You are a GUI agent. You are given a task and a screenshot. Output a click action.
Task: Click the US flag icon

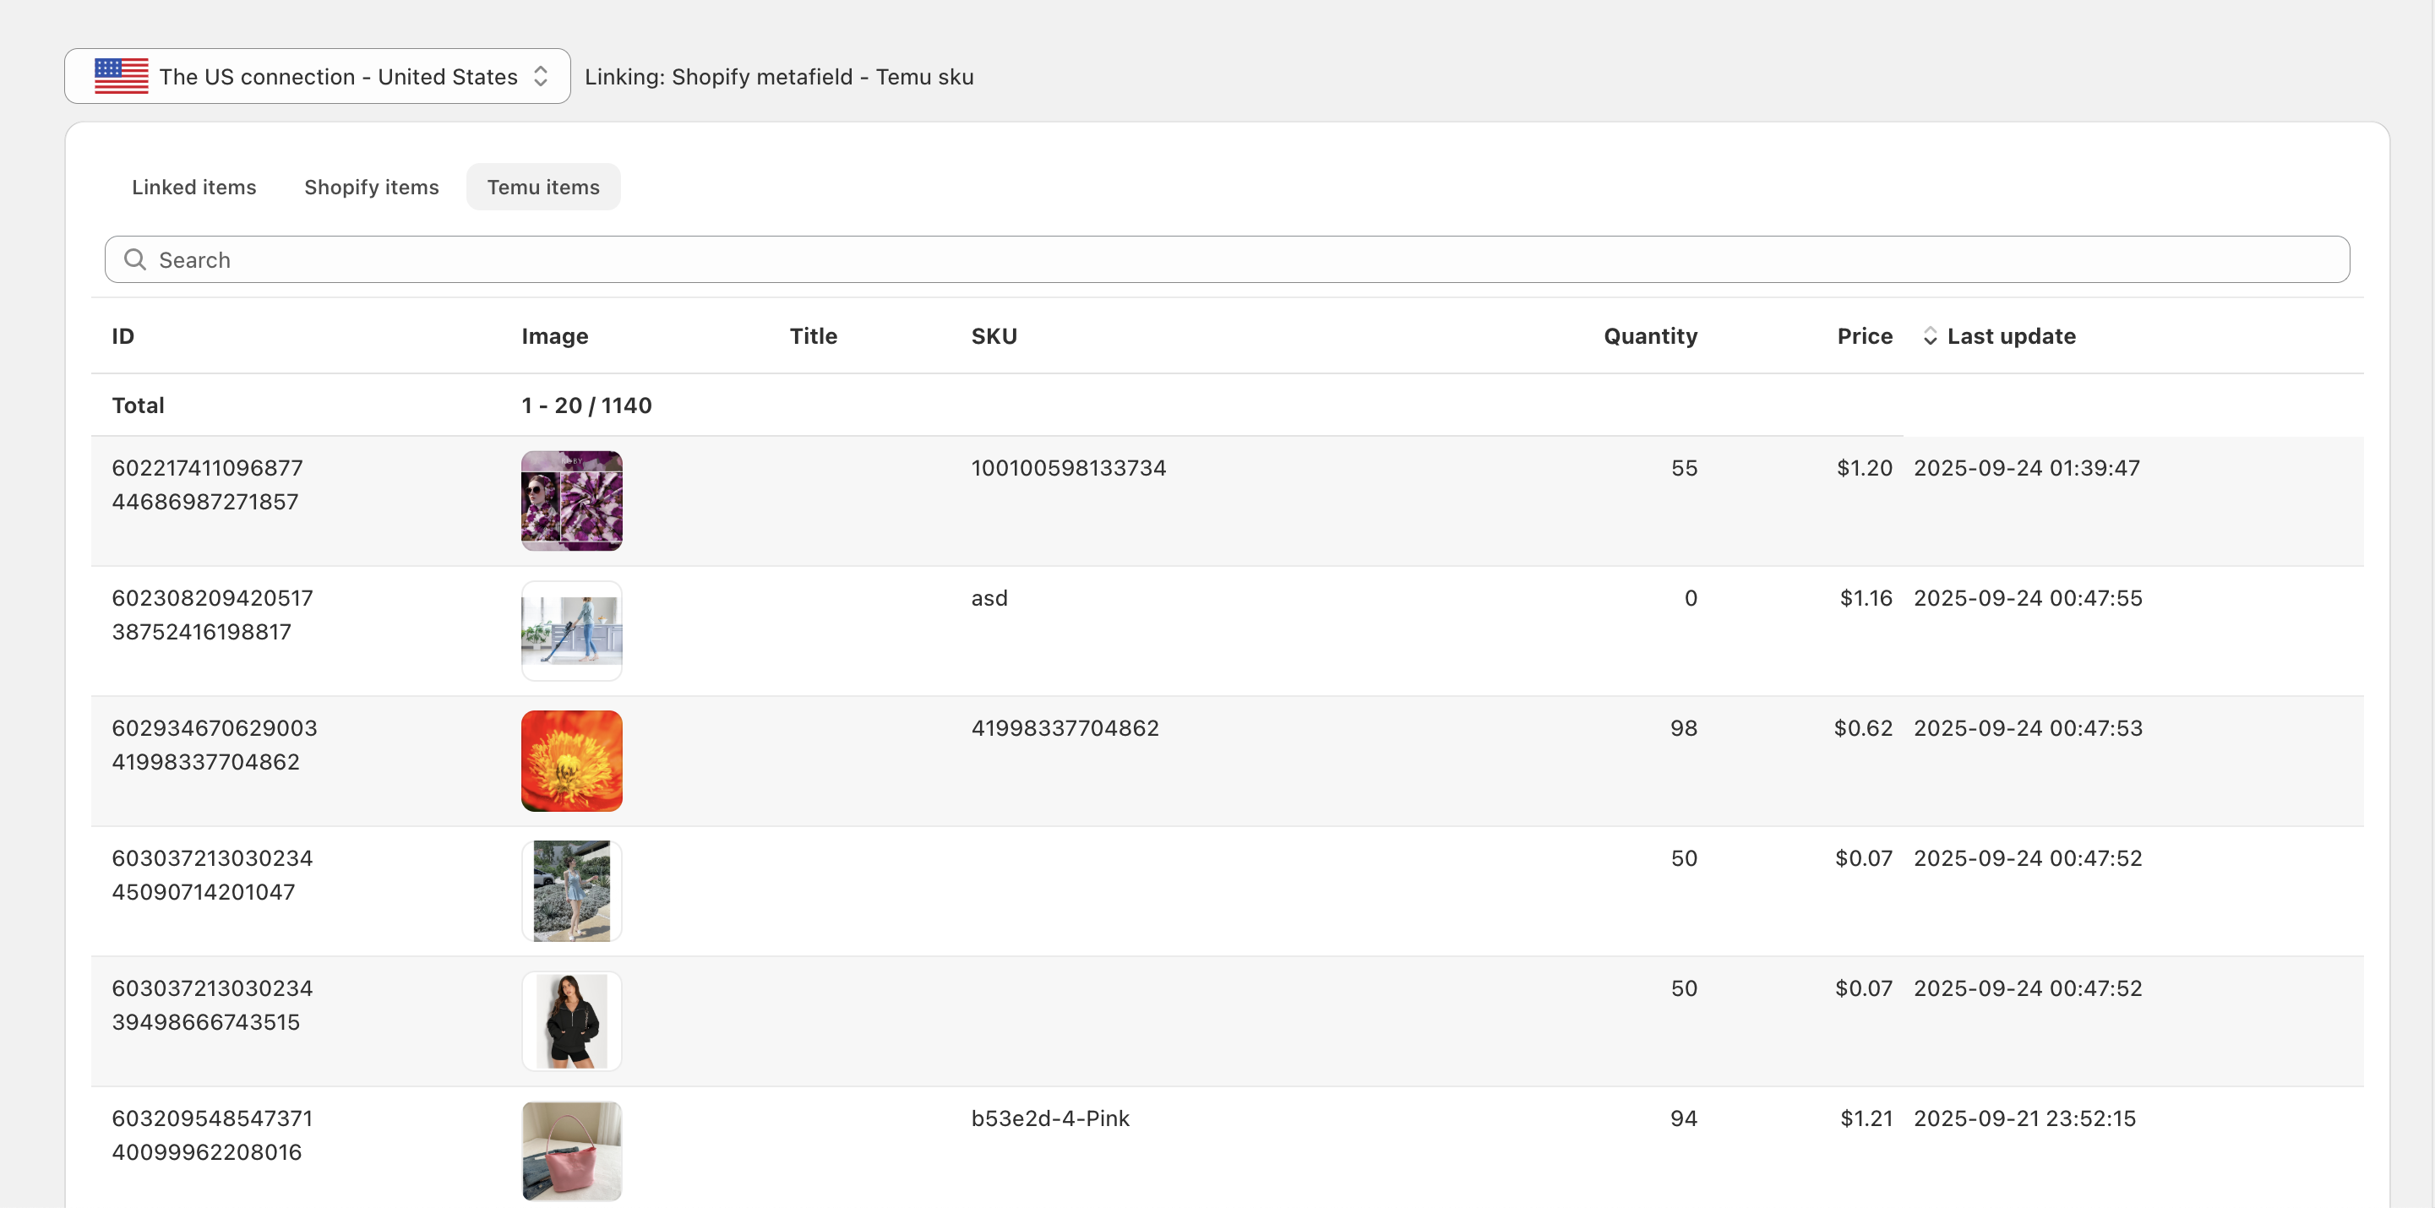tap(121, 76)
